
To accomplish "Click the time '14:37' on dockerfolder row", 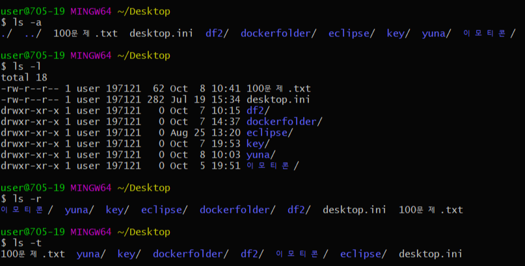I will [x=226, y=121].
